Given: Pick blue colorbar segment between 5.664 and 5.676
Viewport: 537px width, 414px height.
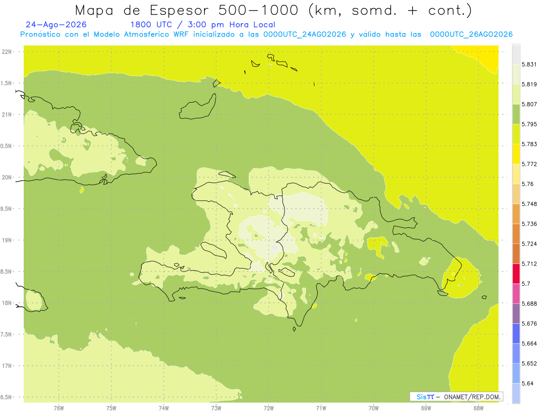Looking at the screenshot, I should point(516,333).
